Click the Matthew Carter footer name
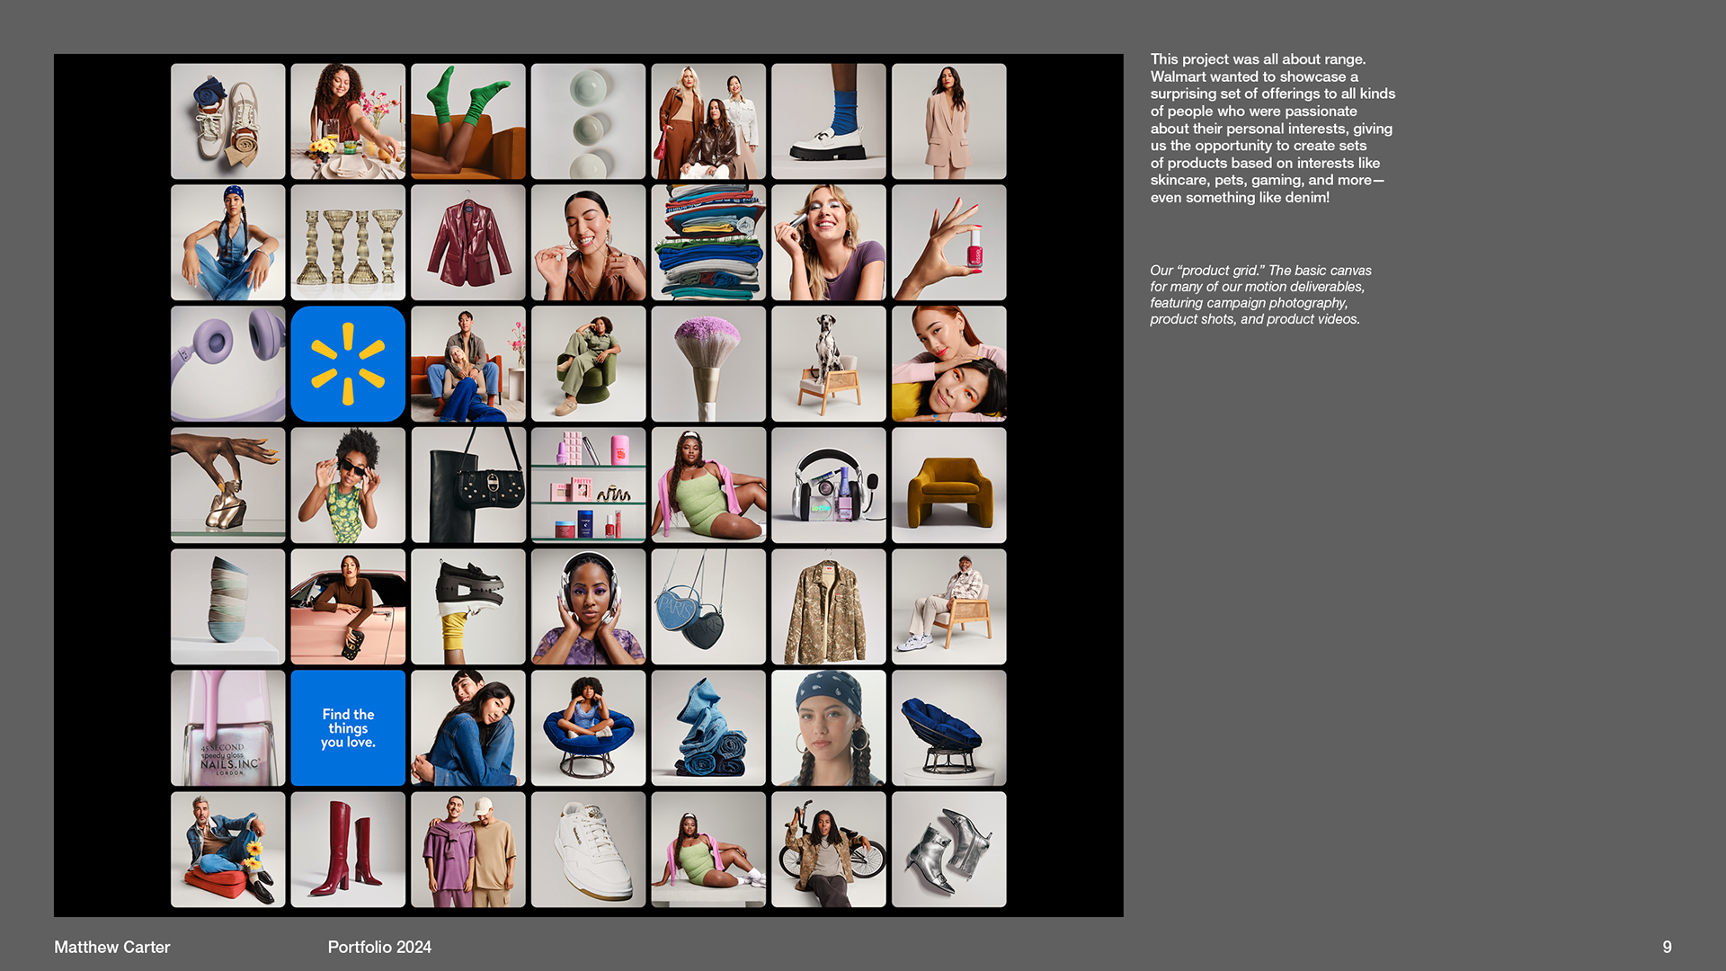 tap(111, 947)
